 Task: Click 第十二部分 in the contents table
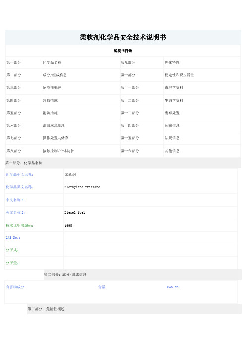coord(130,100)
